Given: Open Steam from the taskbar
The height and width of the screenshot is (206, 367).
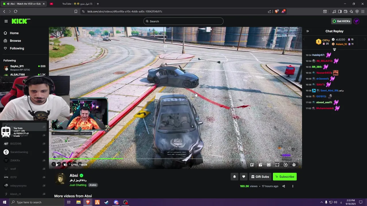Looking at the screenshot, I should click(x=106, y=202).
